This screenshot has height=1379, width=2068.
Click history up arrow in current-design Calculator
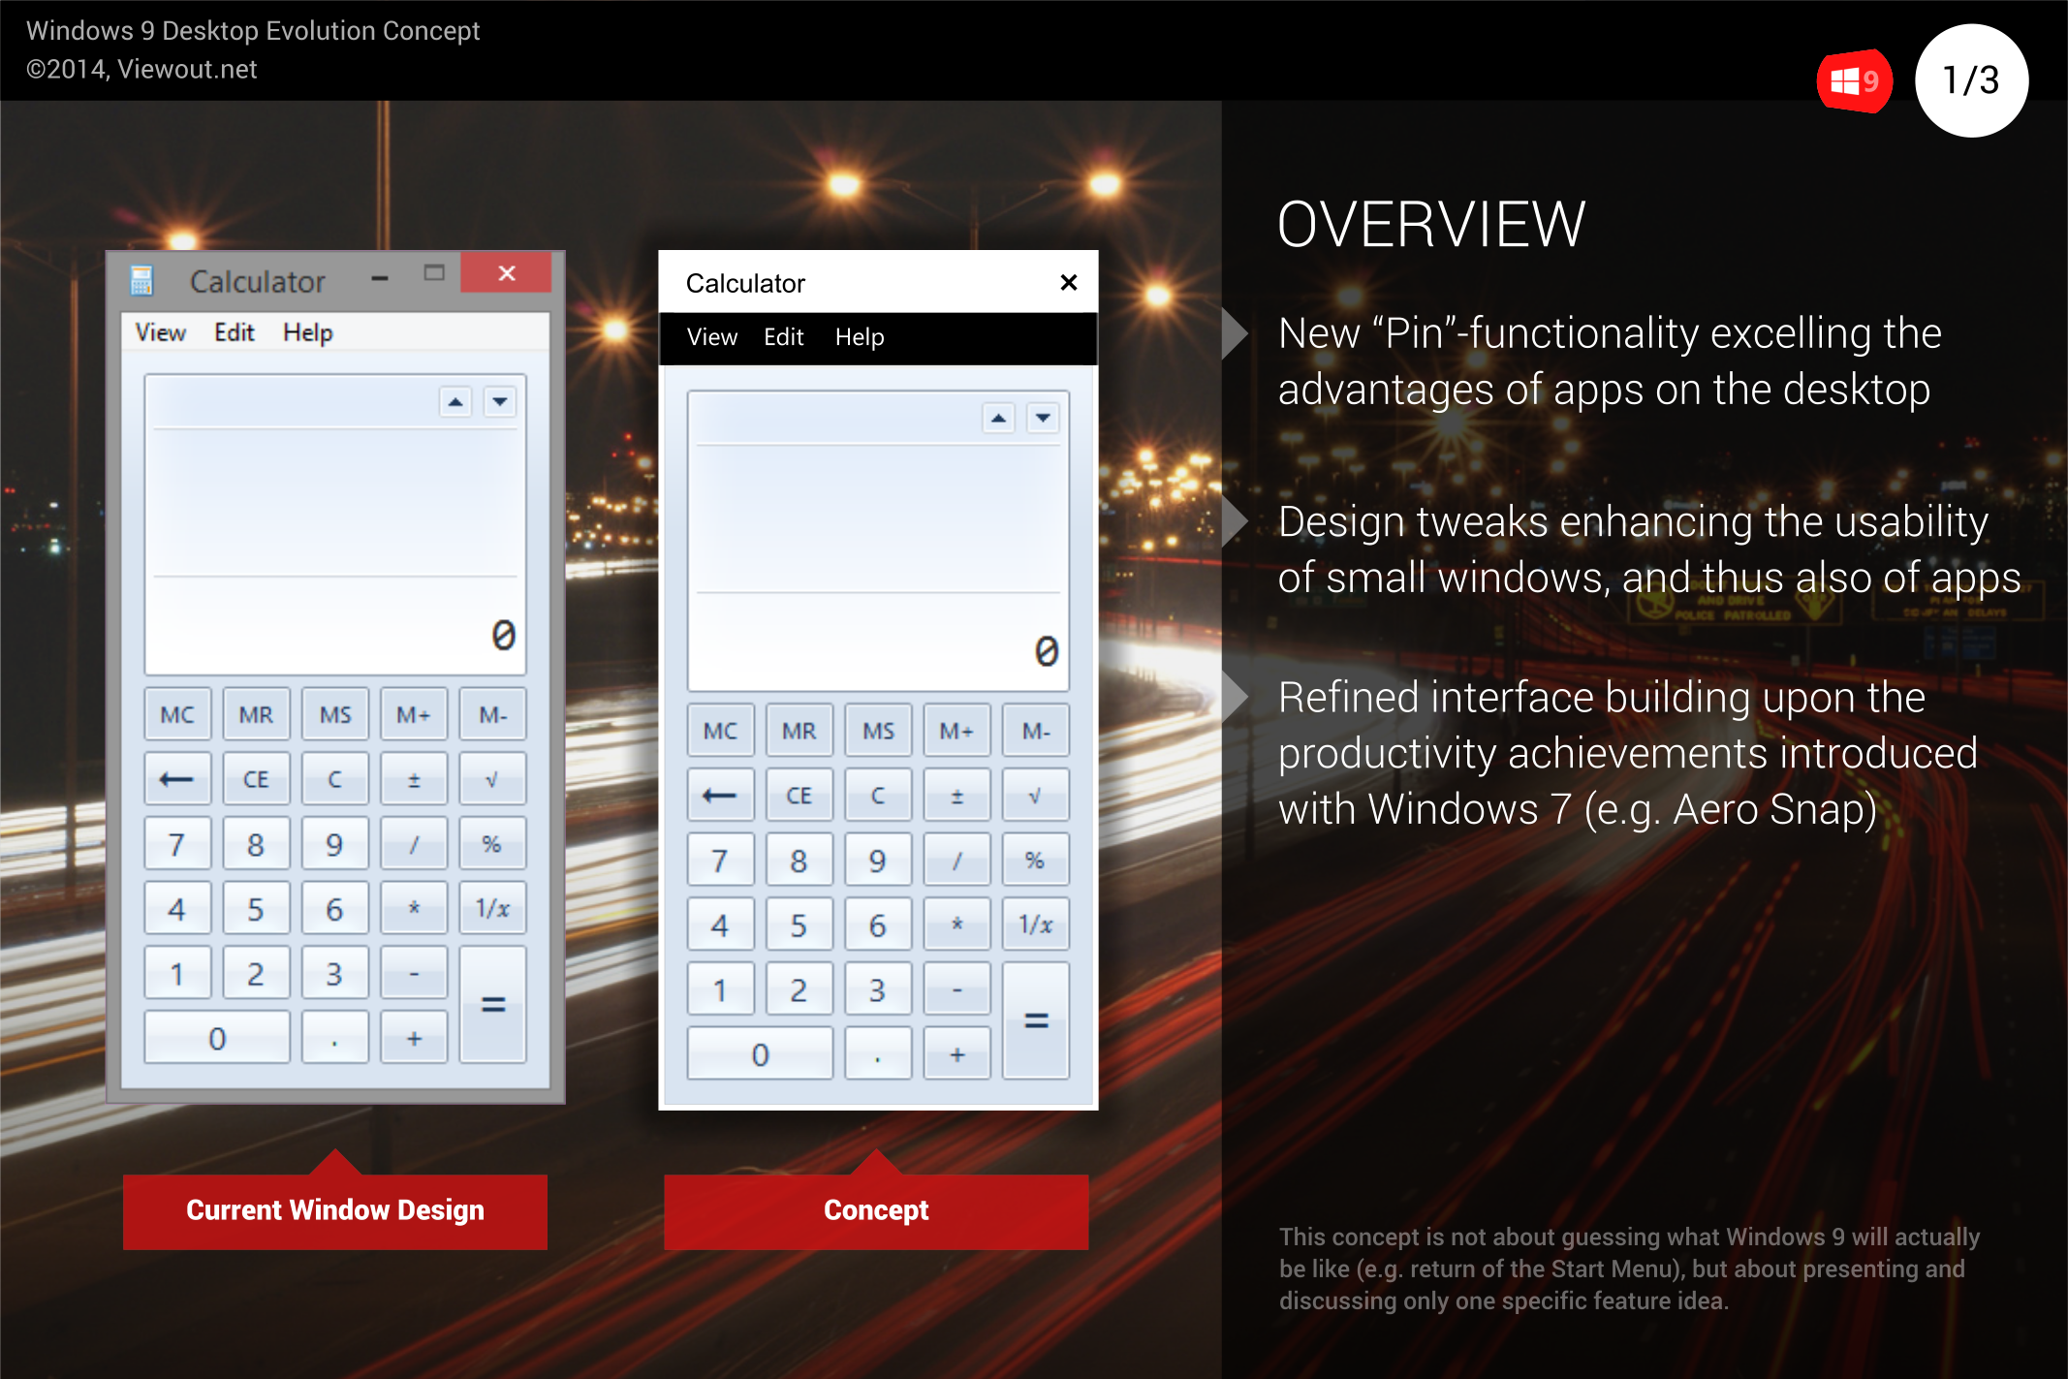(455, 401)
